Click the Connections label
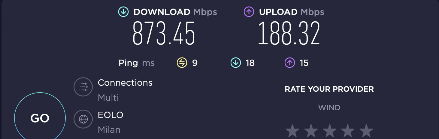 [x=125, y=83]
